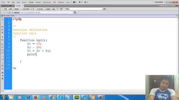Open the Layout dropdown in menu bar

tap(75, 2)
